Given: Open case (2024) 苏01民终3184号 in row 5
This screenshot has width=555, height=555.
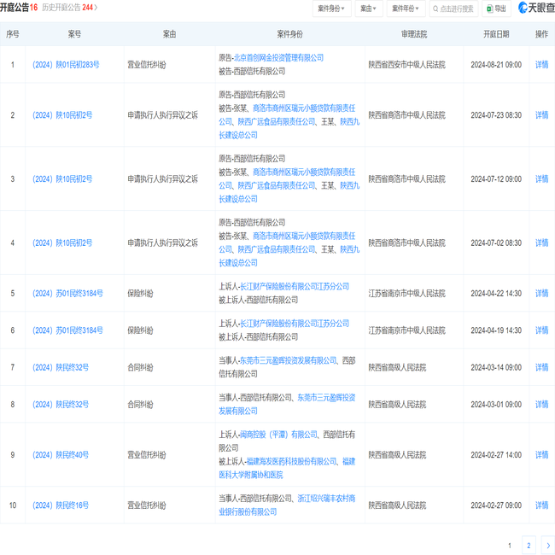Looking at the screenshot, I should coord(67,294).
